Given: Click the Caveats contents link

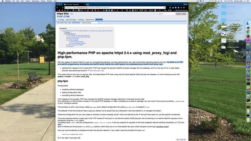Looking at the screenshot, I should (71, 46).
